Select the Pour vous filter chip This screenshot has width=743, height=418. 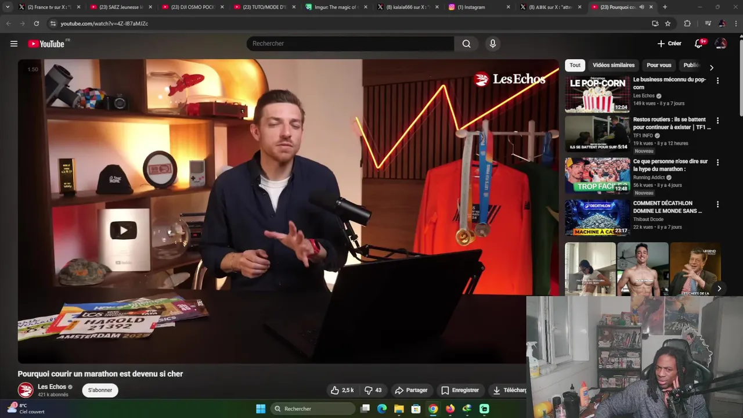click(659, 65)
